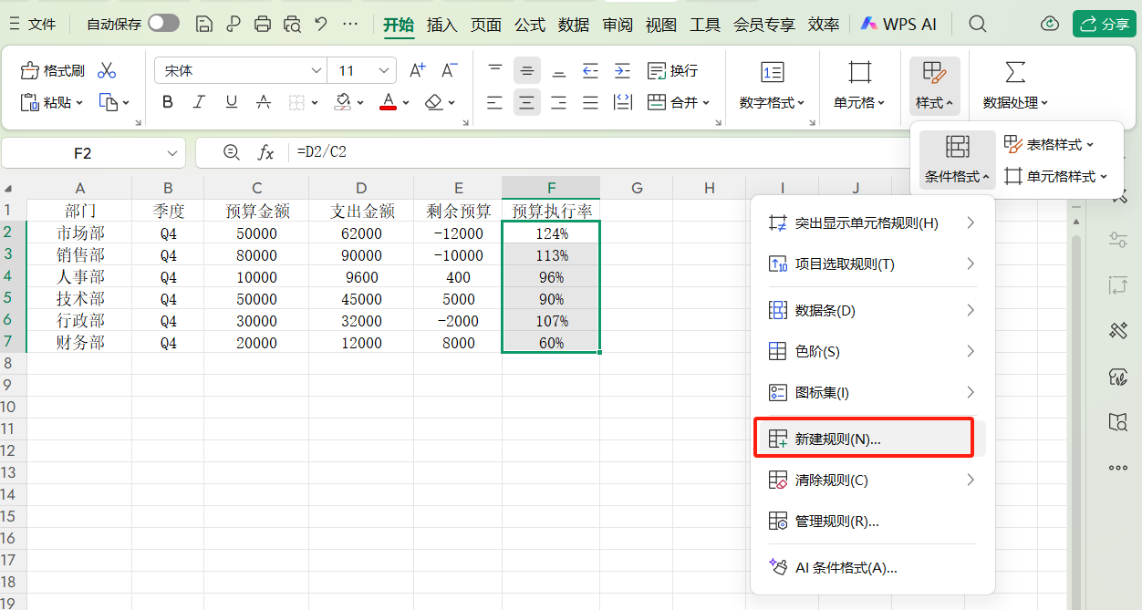
Task: Toggle the wrap text (换行) option
Action: tap(672, 70)
